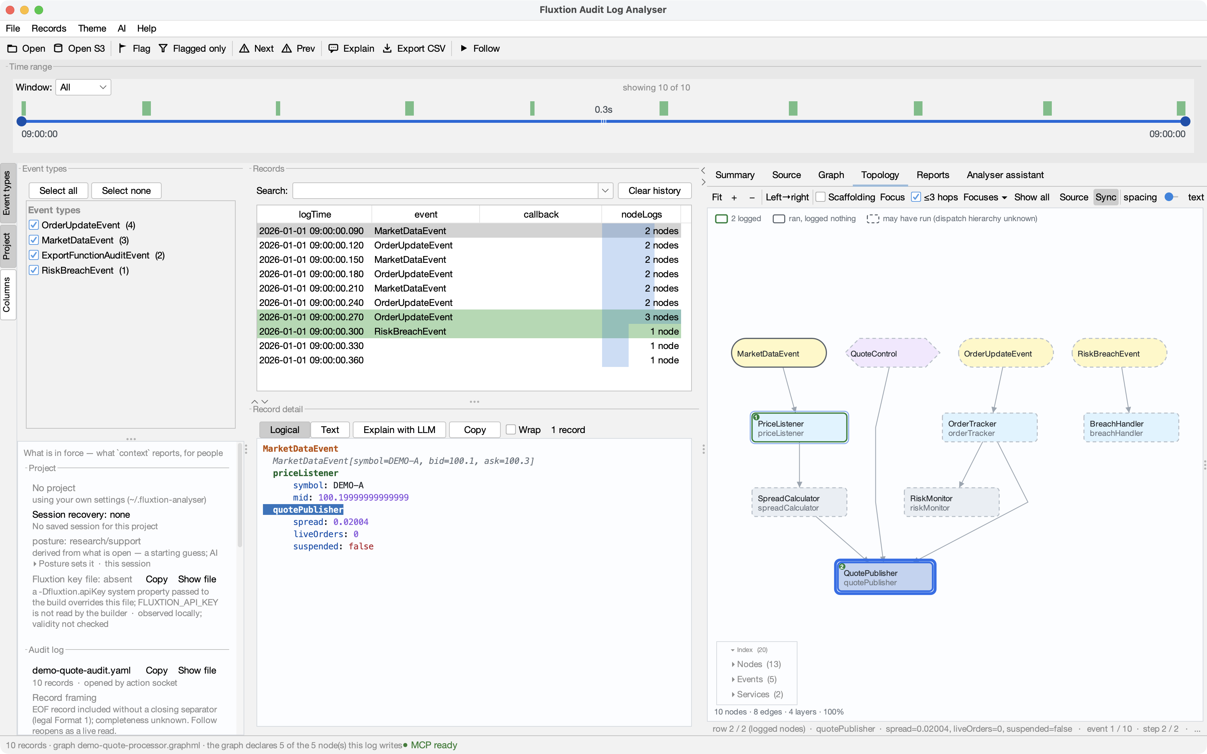Adjust the spacing slider knob
The image size is (1207, 754).
point(1169,197)
